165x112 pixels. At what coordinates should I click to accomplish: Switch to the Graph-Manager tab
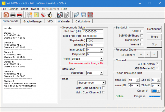pyautogui.click(x=33, y=21)
